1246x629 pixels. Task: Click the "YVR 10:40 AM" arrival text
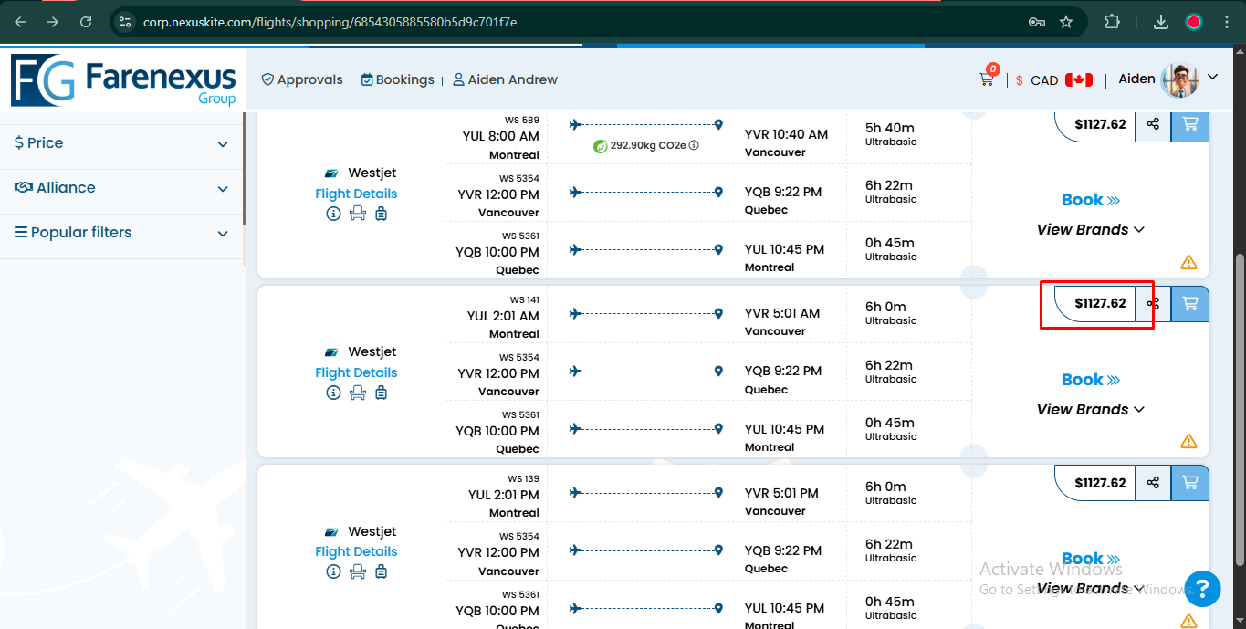786,134
